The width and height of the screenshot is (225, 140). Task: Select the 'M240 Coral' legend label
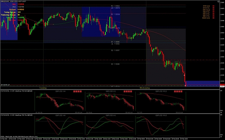point(206,18)
